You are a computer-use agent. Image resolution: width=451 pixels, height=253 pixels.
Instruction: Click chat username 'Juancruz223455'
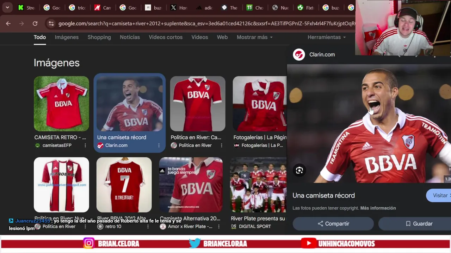coord(32,221)
